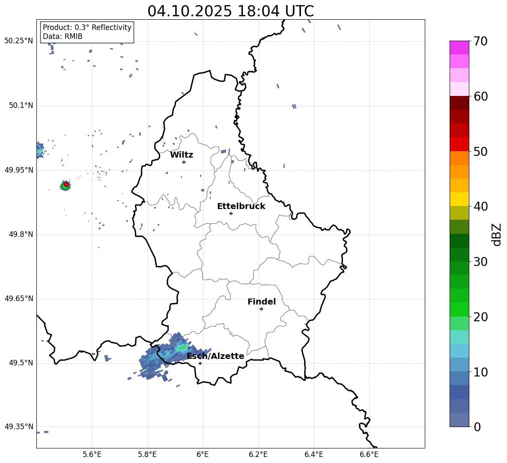Click the 'Data: RMIB' label

tap(63, 36)
